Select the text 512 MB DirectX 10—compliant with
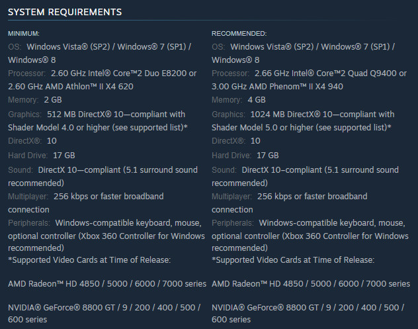The image size is (418, 329). 116,115
